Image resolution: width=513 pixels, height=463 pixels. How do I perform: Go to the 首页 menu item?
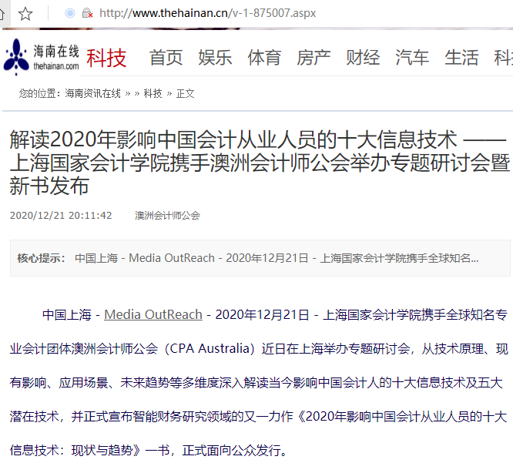tap(166, 58)
